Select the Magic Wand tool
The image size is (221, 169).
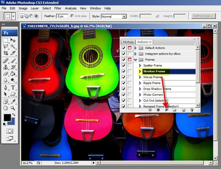pyautogui.click(x=13, y=46)
